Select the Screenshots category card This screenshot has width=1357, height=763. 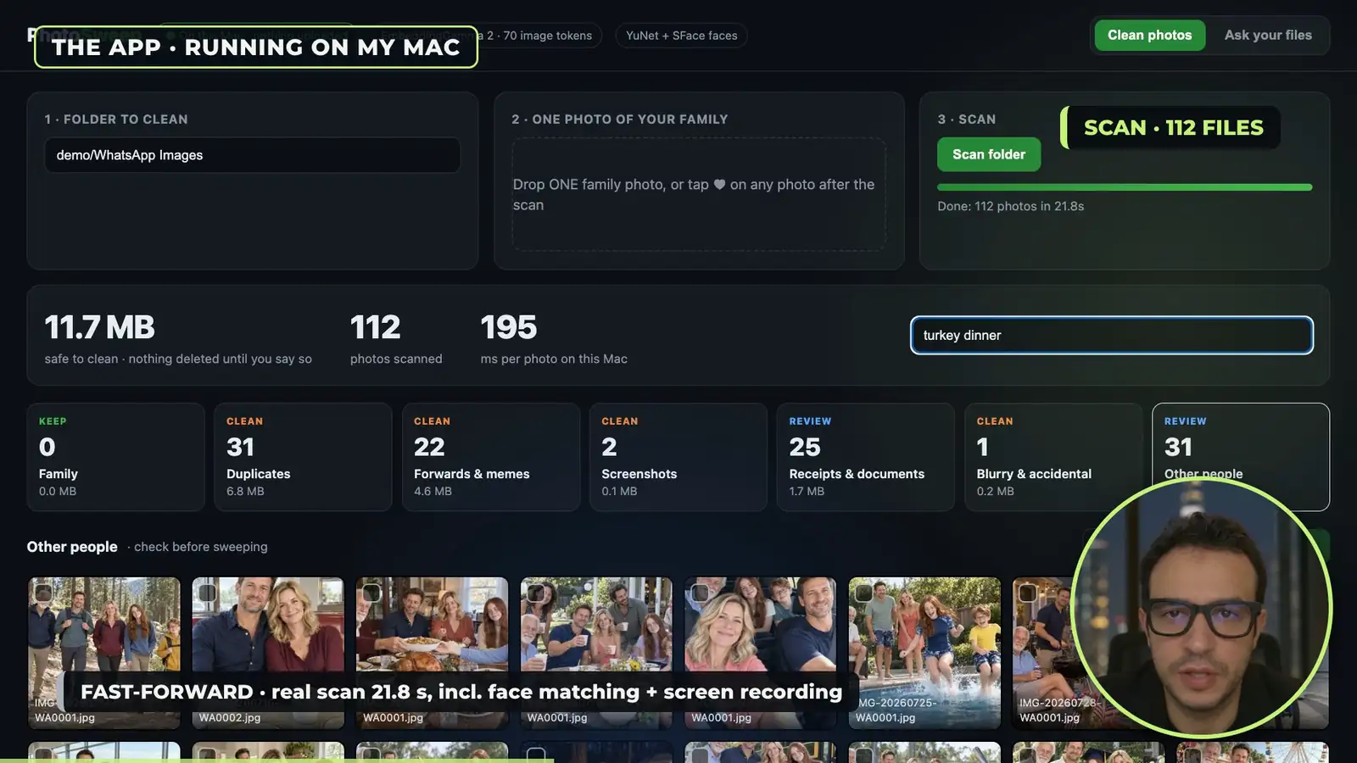tap(678, 457)
